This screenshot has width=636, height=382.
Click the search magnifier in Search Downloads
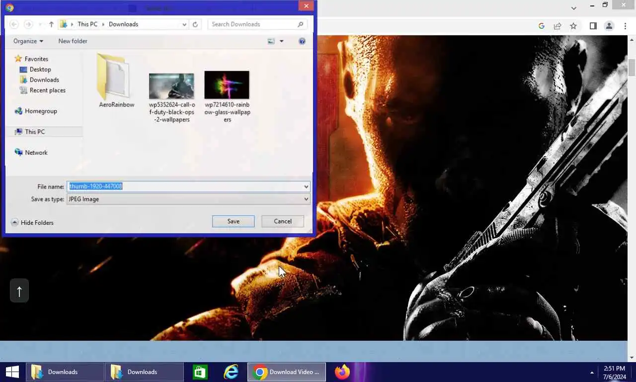coord(300,24)
